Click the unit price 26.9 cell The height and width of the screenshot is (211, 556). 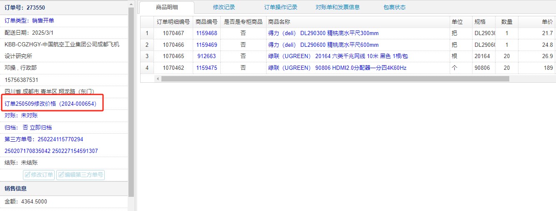537,56
